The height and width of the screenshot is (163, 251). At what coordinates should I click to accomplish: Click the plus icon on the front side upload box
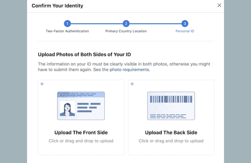point(42,84)
